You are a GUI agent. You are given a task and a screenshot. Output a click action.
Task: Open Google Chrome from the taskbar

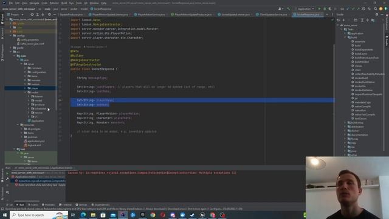(153, 215)
